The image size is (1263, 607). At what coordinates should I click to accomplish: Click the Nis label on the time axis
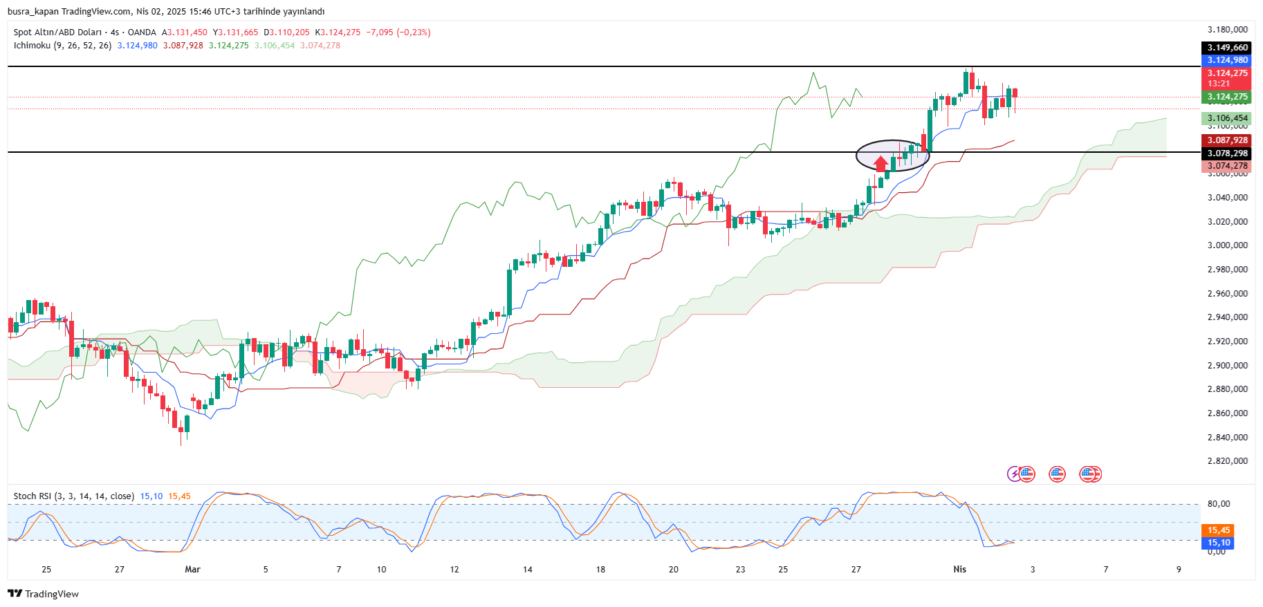point(959,570)
